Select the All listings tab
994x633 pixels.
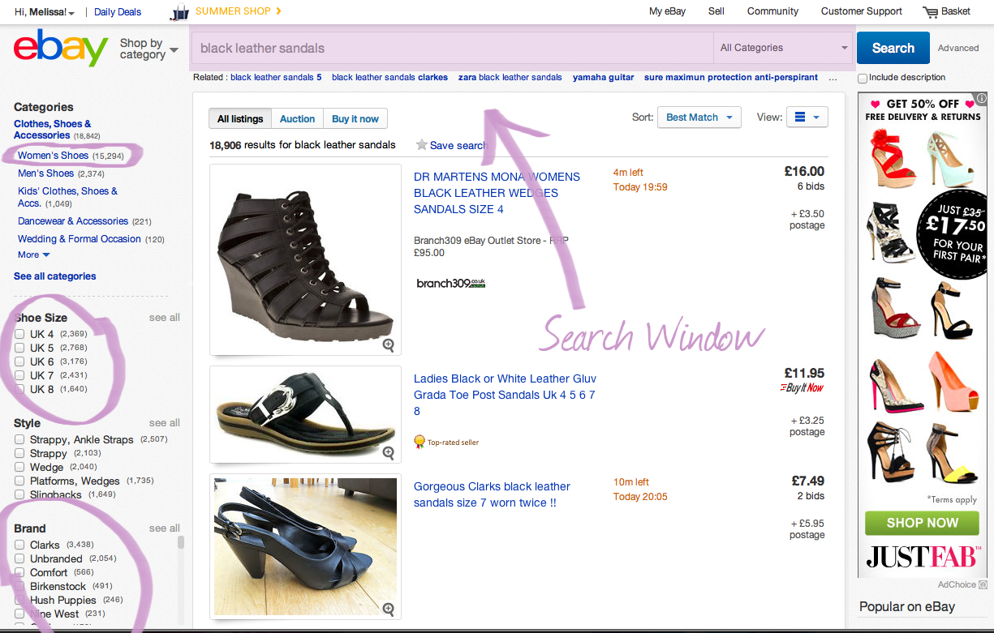point(240,119)
